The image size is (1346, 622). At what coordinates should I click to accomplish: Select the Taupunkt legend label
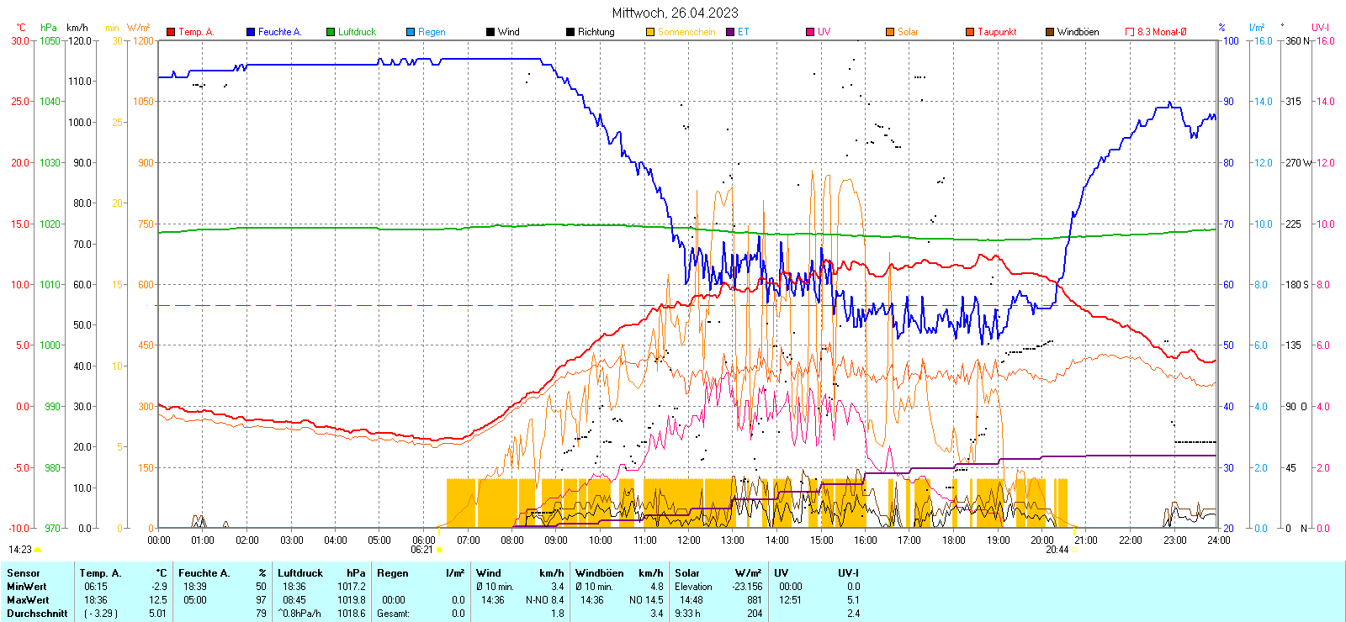[997, 32]
